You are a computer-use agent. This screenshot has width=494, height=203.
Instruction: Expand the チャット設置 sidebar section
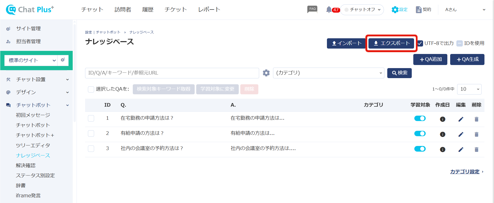[67, 79]
